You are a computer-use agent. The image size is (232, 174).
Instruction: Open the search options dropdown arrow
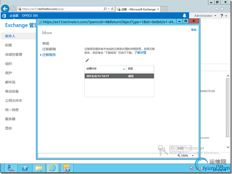click(108, 9)
